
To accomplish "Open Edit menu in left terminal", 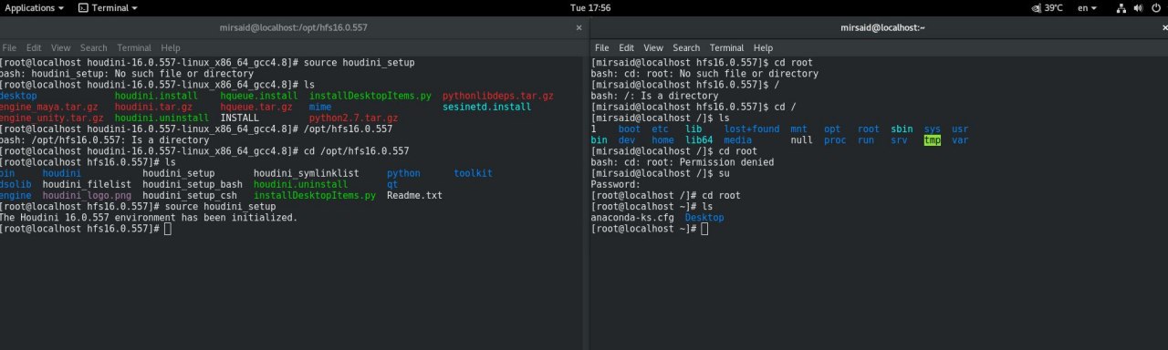I will (34, 47).
